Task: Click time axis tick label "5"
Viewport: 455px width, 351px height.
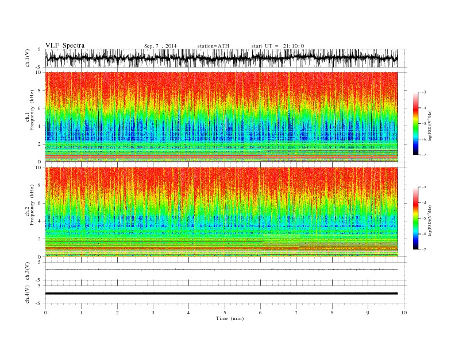Action: coord(225,313)
